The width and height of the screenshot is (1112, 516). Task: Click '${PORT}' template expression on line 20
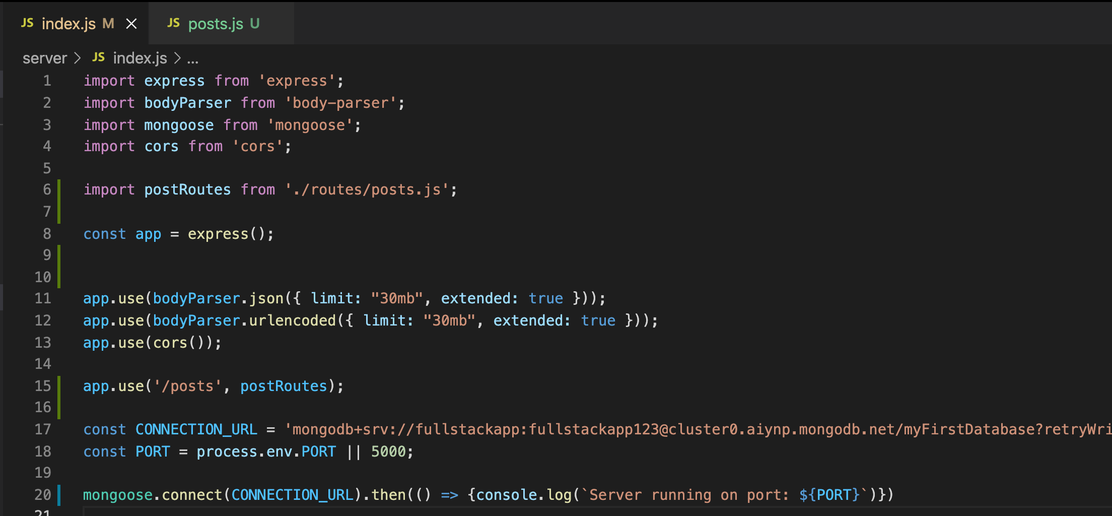click(829, 495)
